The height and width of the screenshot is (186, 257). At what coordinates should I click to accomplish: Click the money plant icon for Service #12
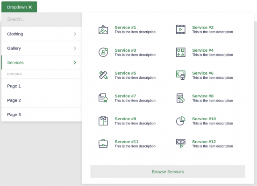point(181,144)
